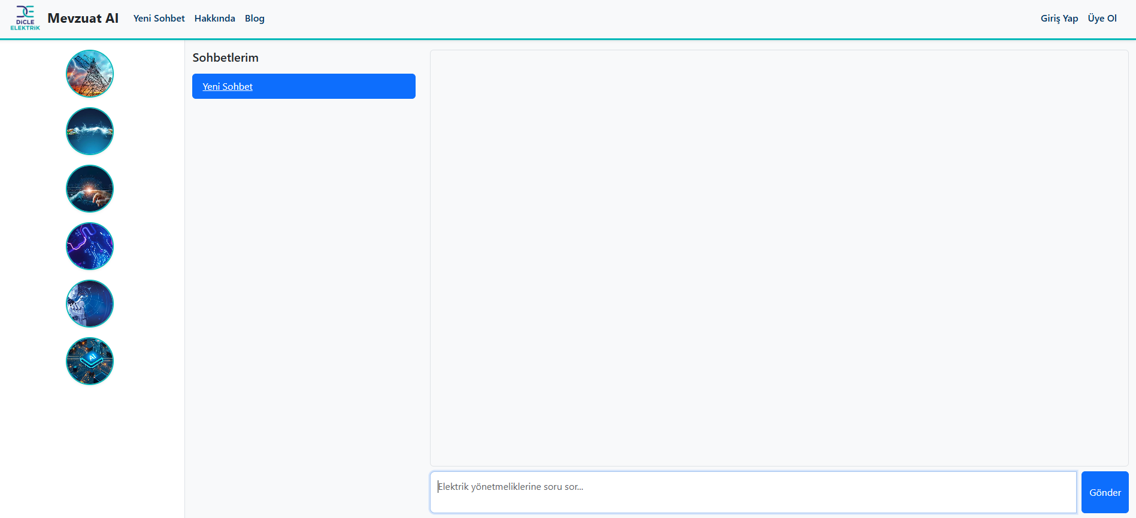Select the AI chip circular image
The height and width of the screenshot is (518, 1136).
(x=90, y=361)
